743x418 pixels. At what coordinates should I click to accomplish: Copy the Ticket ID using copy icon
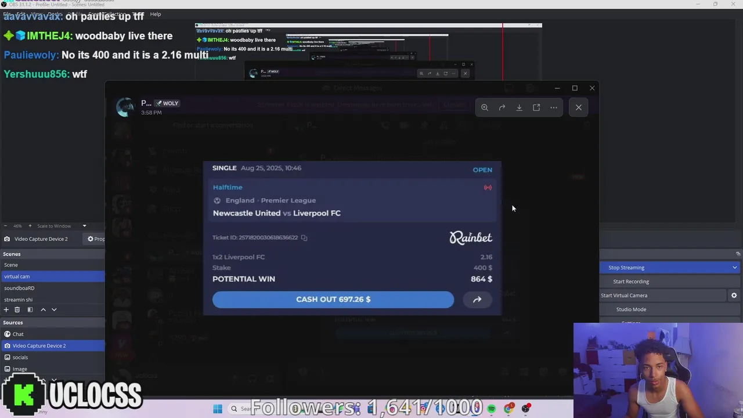point(304,237)
